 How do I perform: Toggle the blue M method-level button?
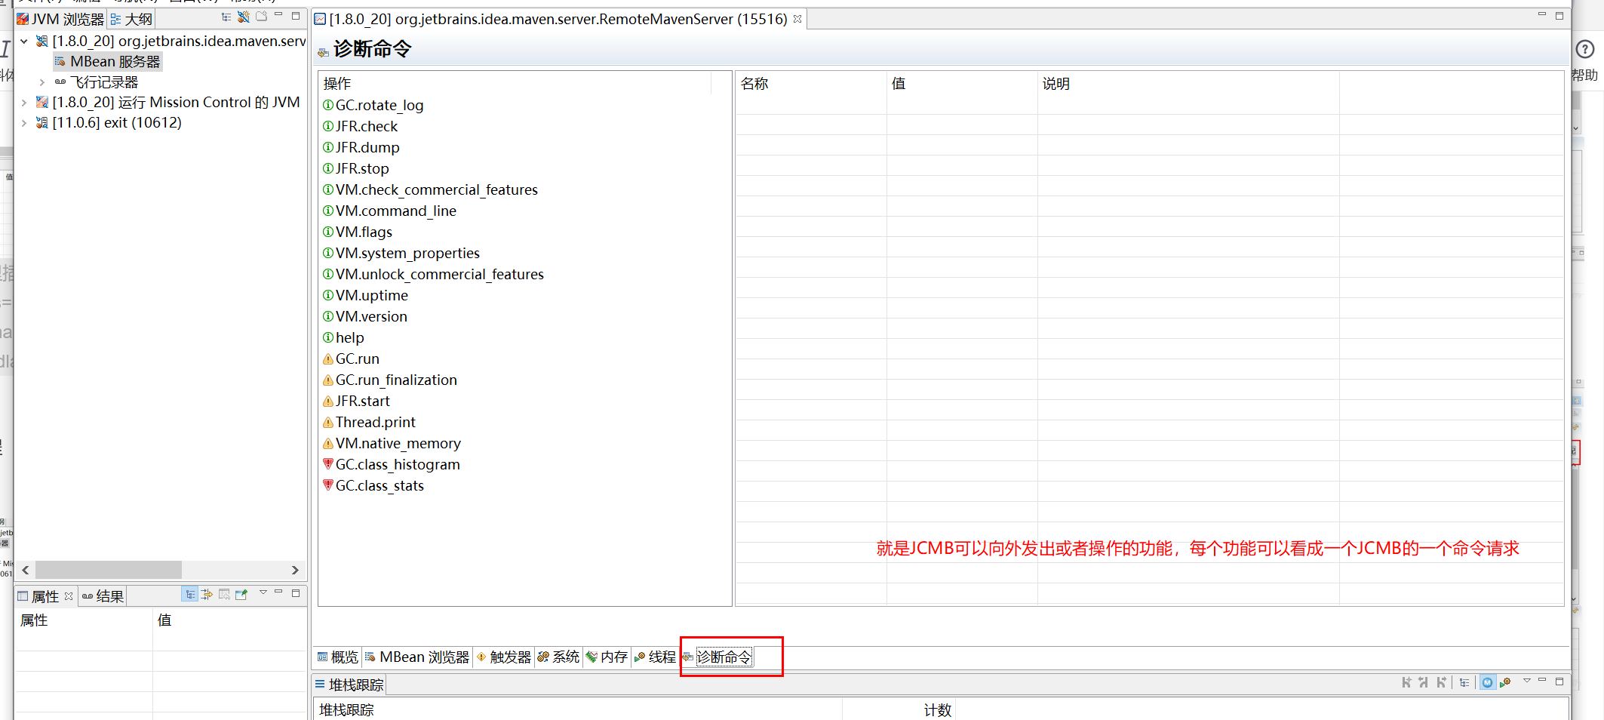pos(1487,682)
